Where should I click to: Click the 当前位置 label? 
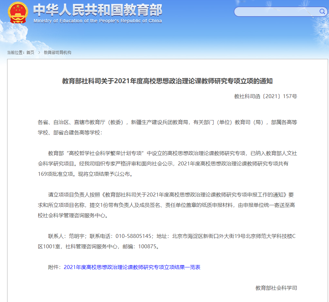pyautogui.click(x=16, y=52)
